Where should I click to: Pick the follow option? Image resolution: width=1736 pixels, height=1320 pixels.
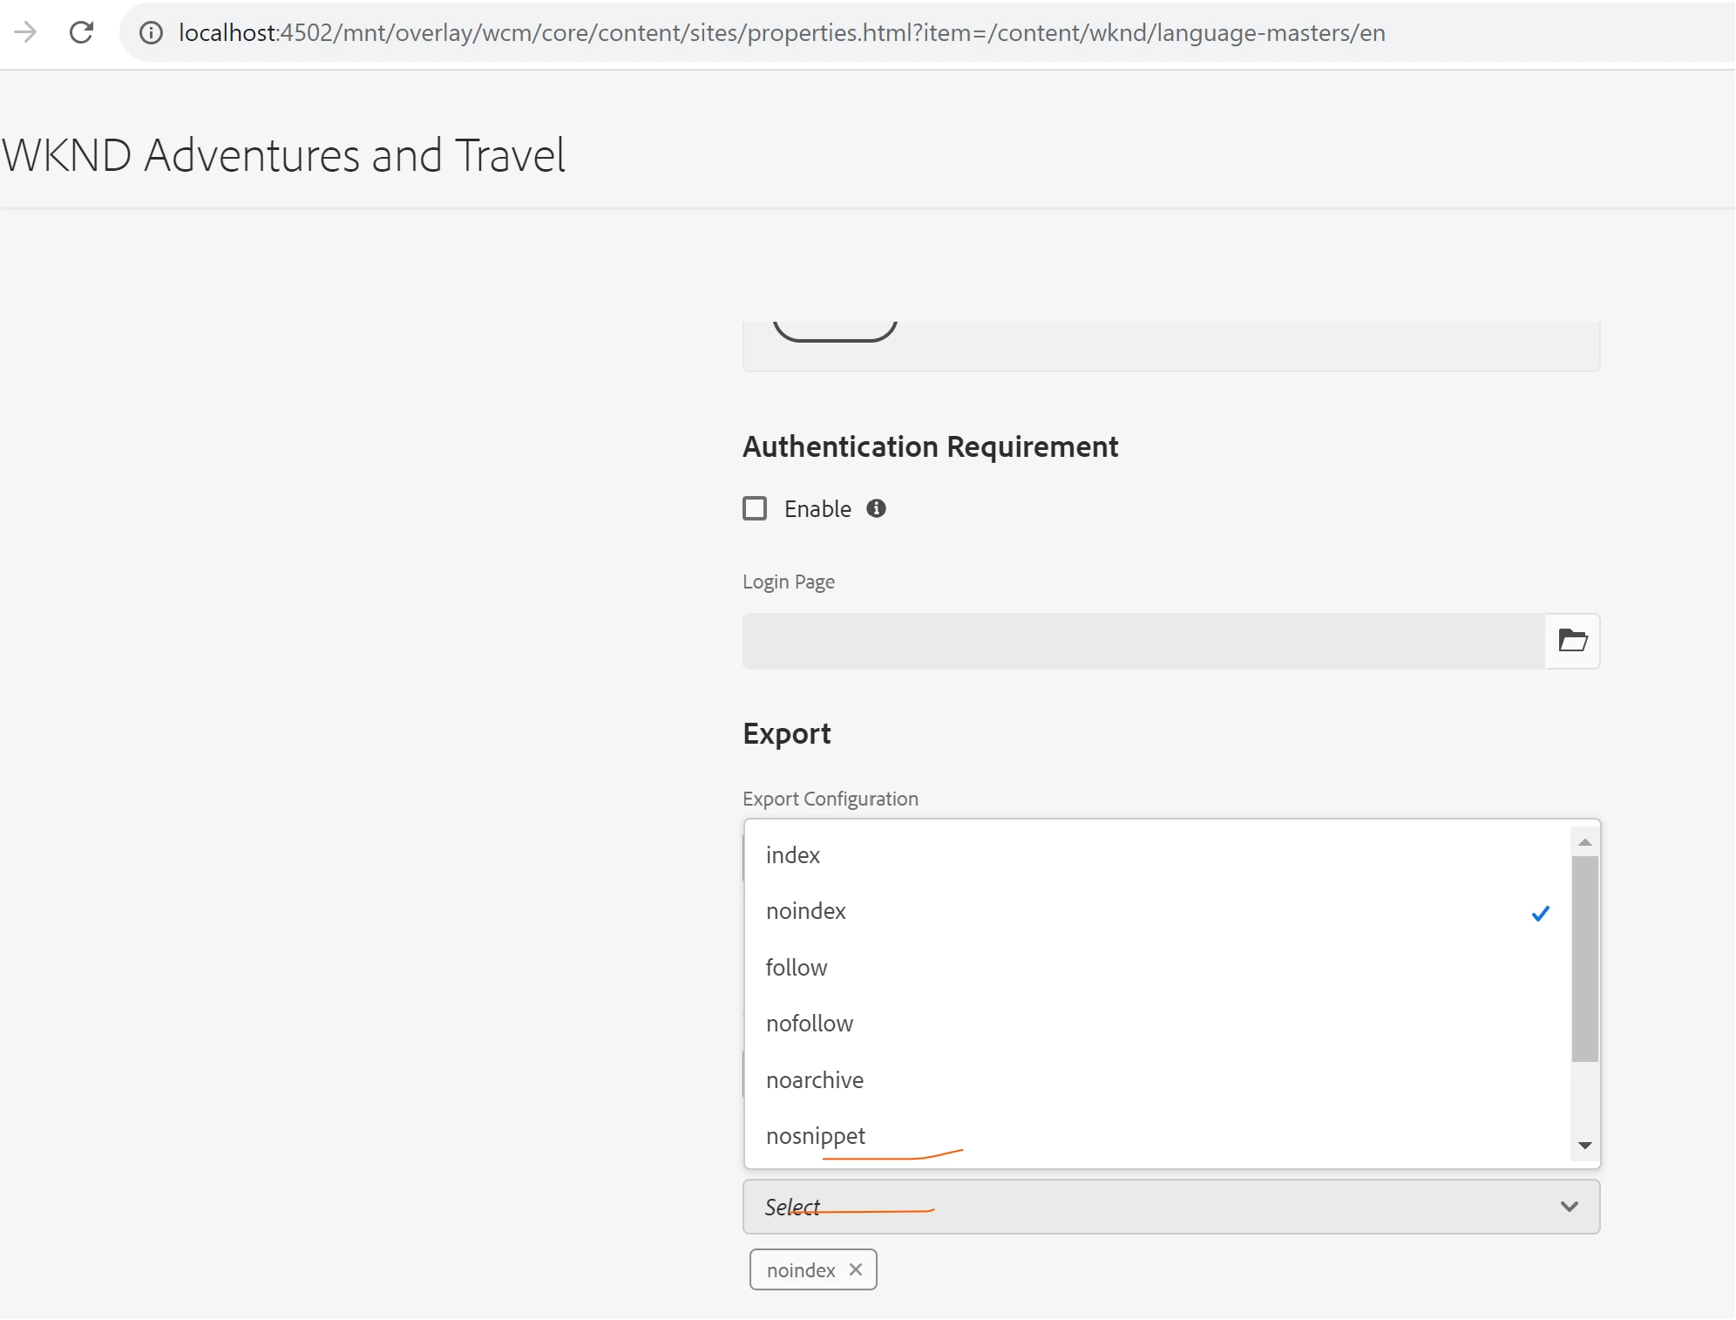[x=797, y=968]
